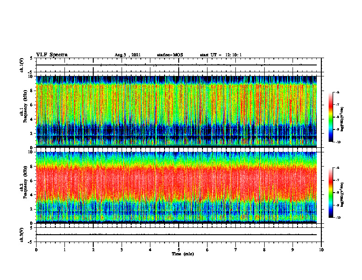Click time axis tick label "8"
This screenshot has height=280, width=362.
click(264, 250)
